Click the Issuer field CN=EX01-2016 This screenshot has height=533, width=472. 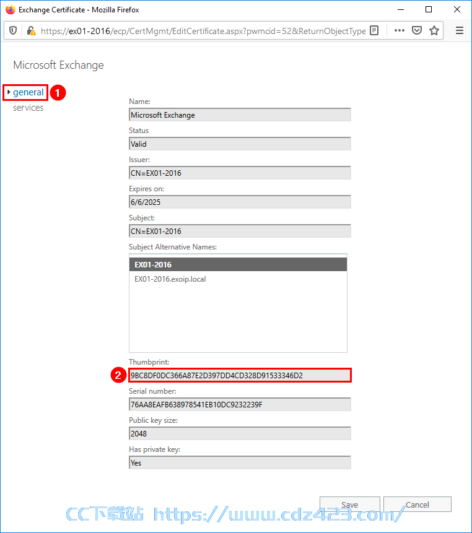[x=240, y=173]
